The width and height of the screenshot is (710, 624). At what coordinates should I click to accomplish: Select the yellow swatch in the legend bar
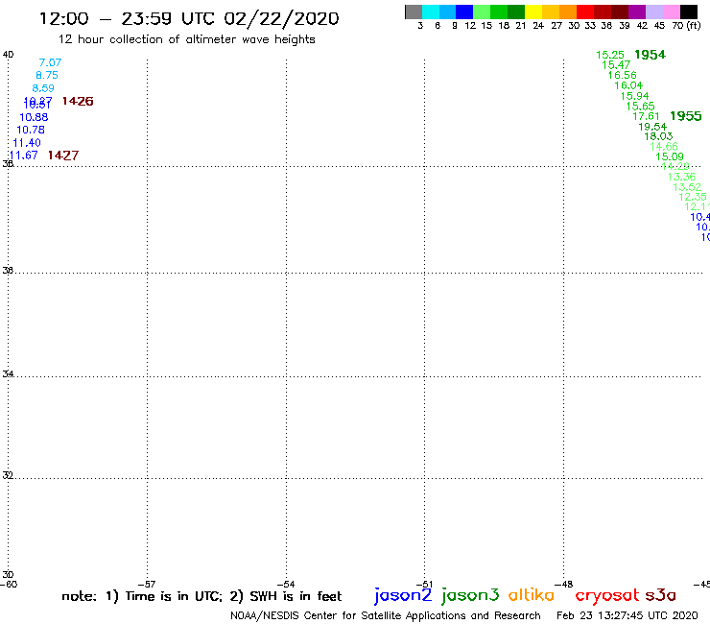tap(533, 12)
